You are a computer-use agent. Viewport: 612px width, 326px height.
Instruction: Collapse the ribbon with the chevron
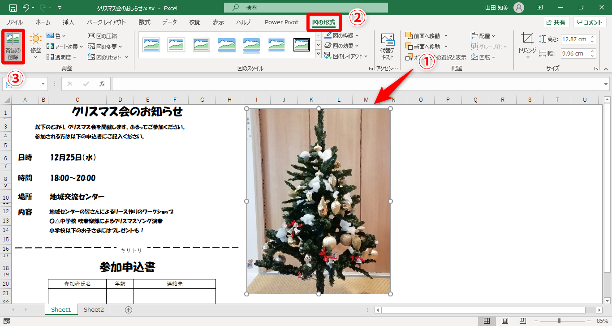point(606,69)
